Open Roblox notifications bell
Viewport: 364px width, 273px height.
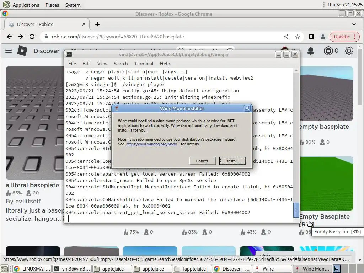coord(311,50)
